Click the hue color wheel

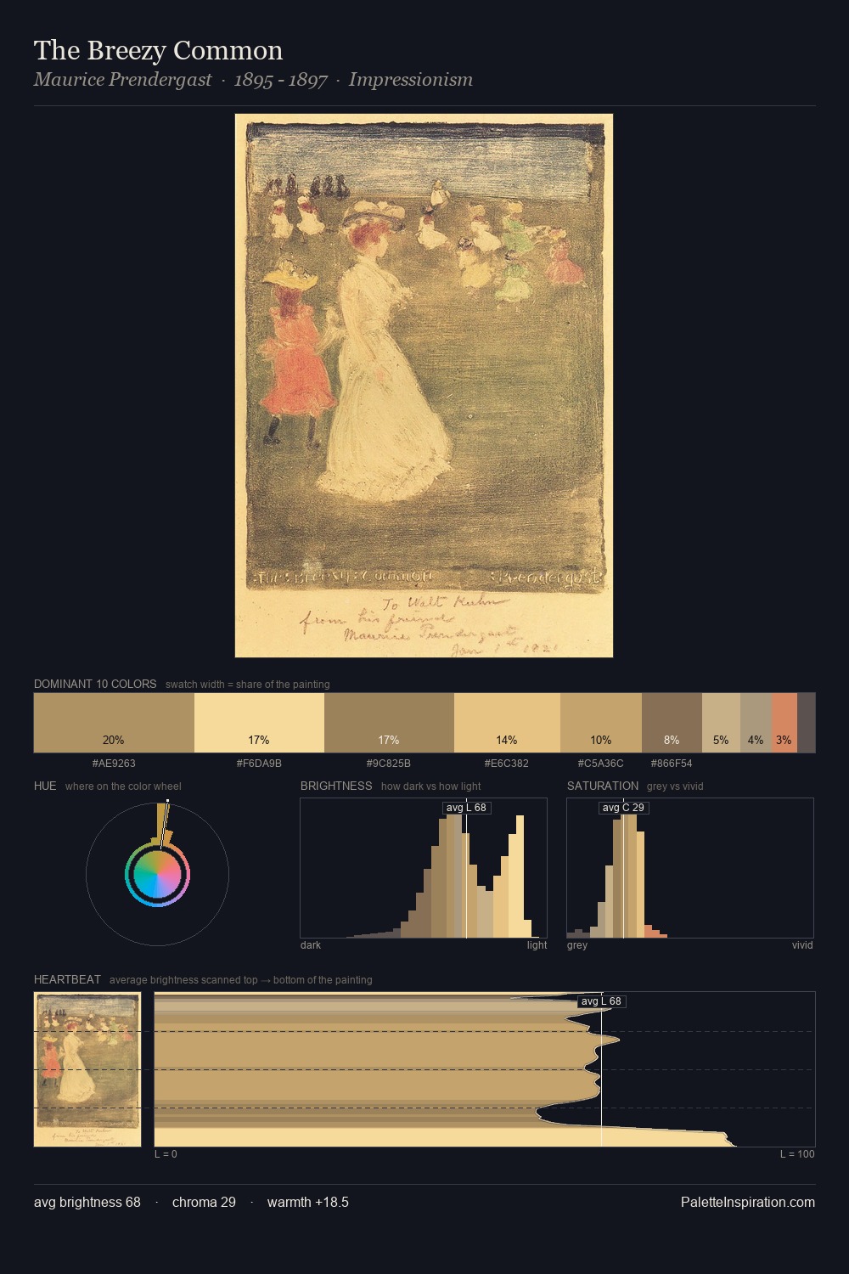coord(157,874)
